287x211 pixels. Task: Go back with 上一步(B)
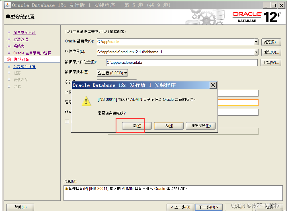pyautogui.click(x=181, y=207)
